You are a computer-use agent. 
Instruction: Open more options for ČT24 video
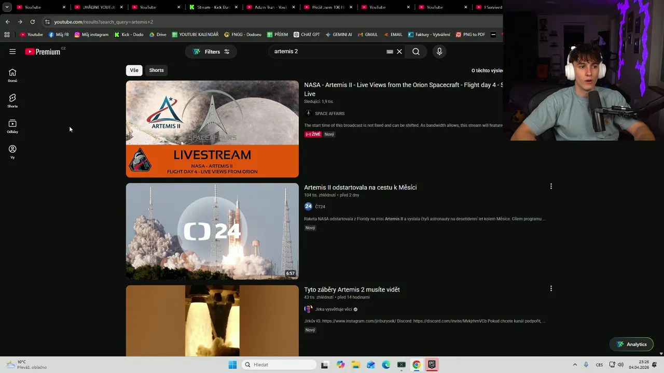[551, 186]
